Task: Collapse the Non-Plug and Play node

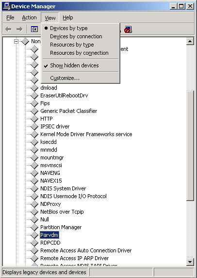Action: click(x=16, y=42)
